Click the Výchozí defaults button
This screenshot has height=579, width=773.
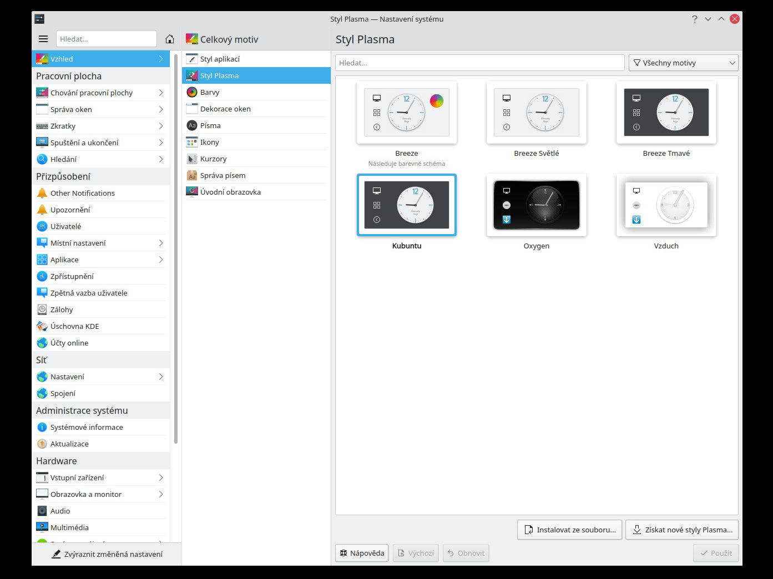(x=416, y=553)
